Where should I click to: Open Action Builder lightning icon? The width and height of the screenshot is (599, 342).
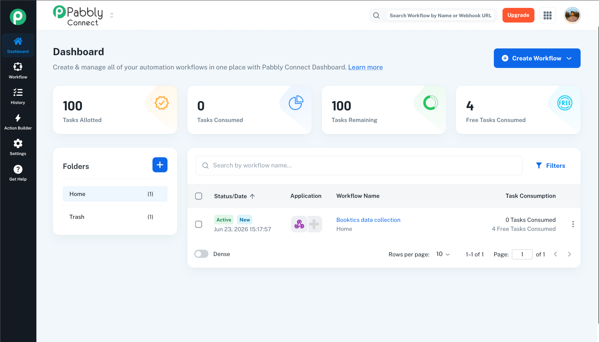(x=18, y=118)
